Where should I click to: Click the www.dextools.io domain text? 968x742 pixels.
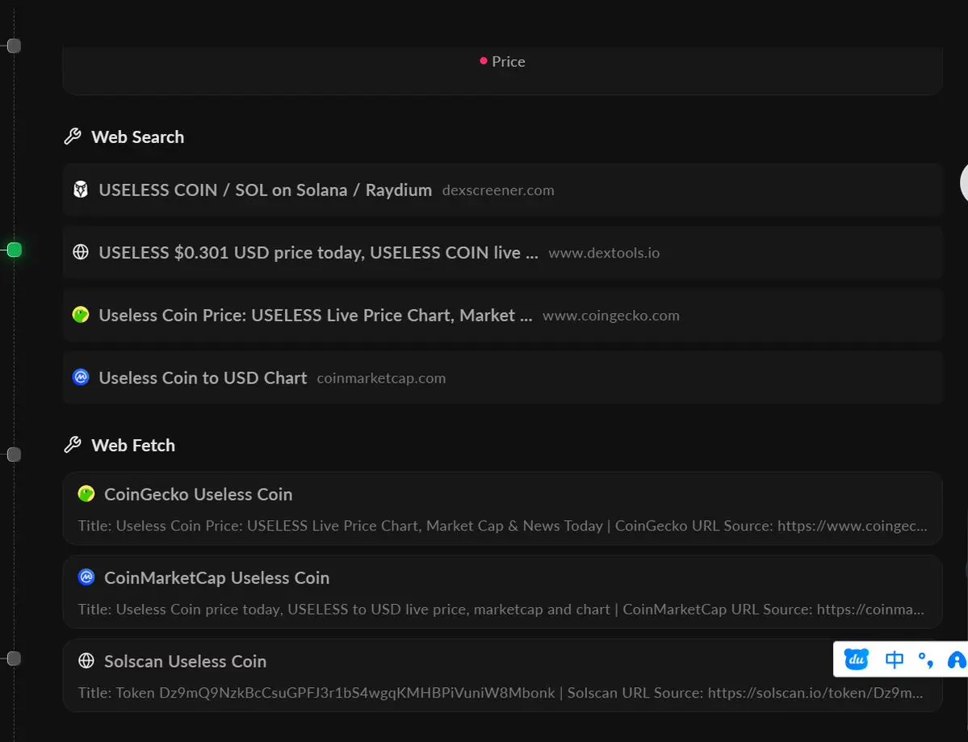(604, 253)
